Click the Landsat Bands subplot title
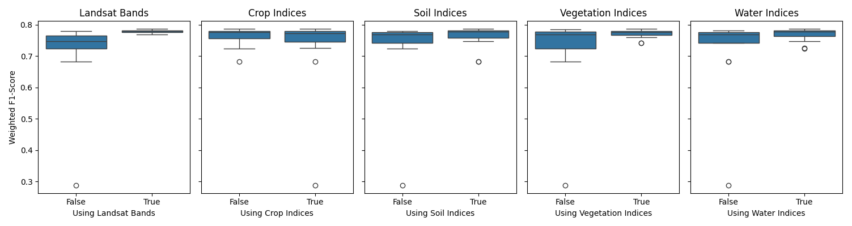The image size is (852, 226). (x=114, y=13)
